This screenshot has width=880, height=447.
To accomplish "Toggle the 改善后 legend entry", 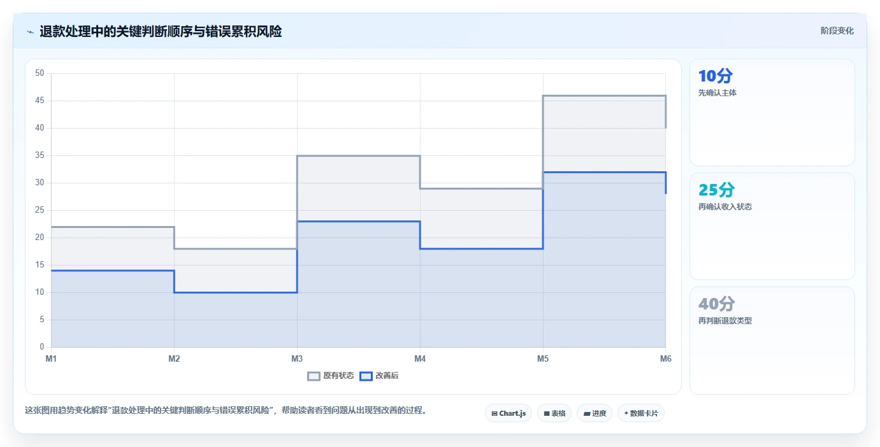I will [x=379, y=376].
